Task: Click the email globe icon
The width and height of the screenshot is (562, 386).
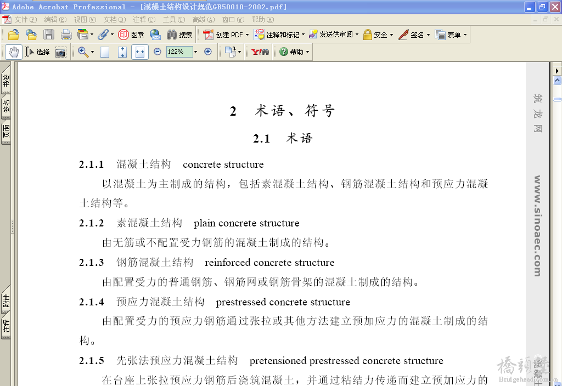Action: (155, 35)
